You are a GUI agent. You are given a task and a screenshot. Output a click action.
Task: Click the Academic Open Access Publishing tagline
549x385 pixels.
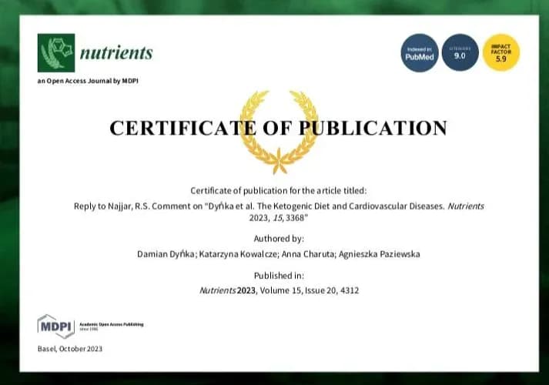tap(111, 326)
